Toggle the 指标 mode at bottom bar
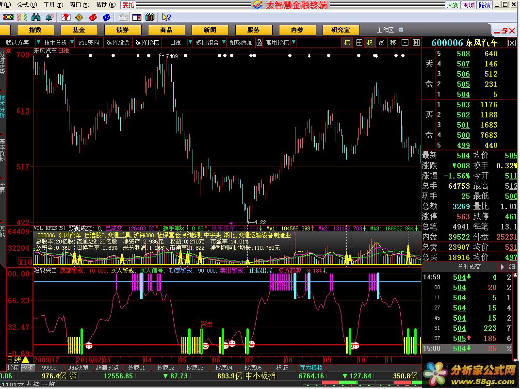The width and height of the screenshot is (520, 389). pyautogui.click(x=13, y=368)
